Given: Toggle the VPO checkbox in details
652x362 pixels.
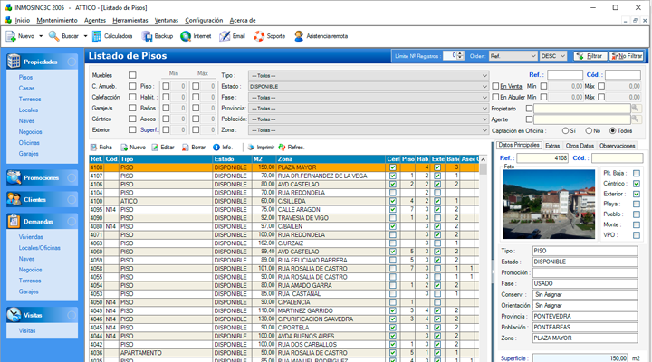Looking at the screenshot, I should 637,235.
